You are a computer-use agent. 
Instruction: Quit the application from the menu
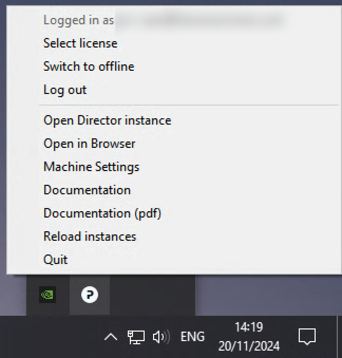point(55,260)
